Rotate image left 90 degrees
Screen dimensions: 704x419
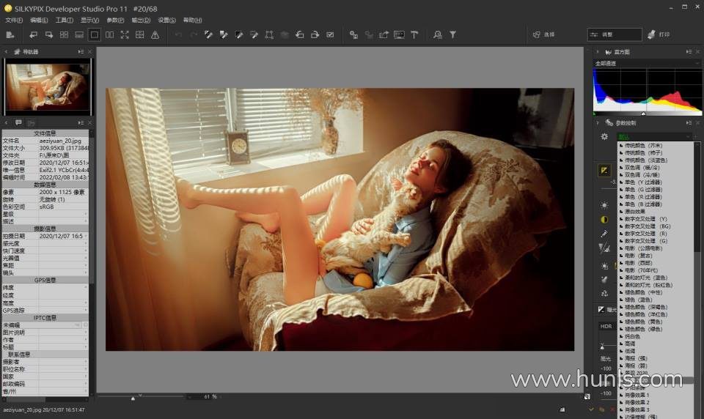300,34
